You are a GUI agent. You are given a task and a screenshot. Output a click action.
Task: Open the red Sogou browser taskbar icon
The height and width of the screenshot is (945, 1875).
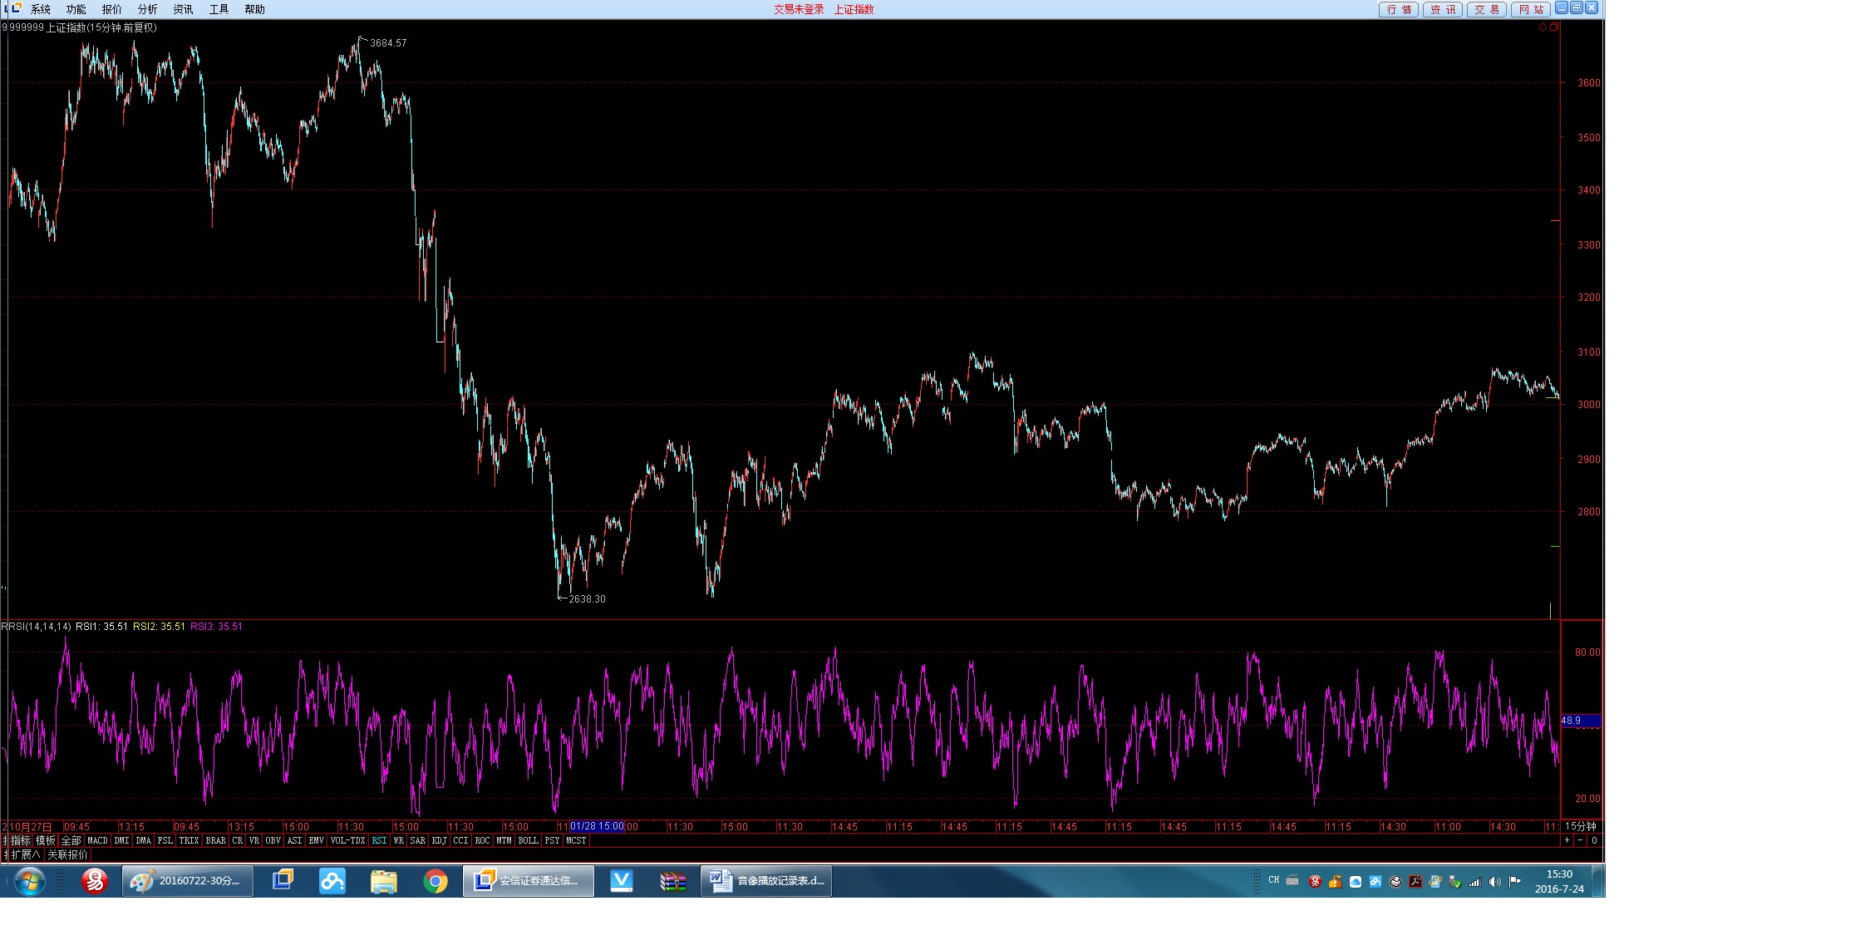coord(95,881)
